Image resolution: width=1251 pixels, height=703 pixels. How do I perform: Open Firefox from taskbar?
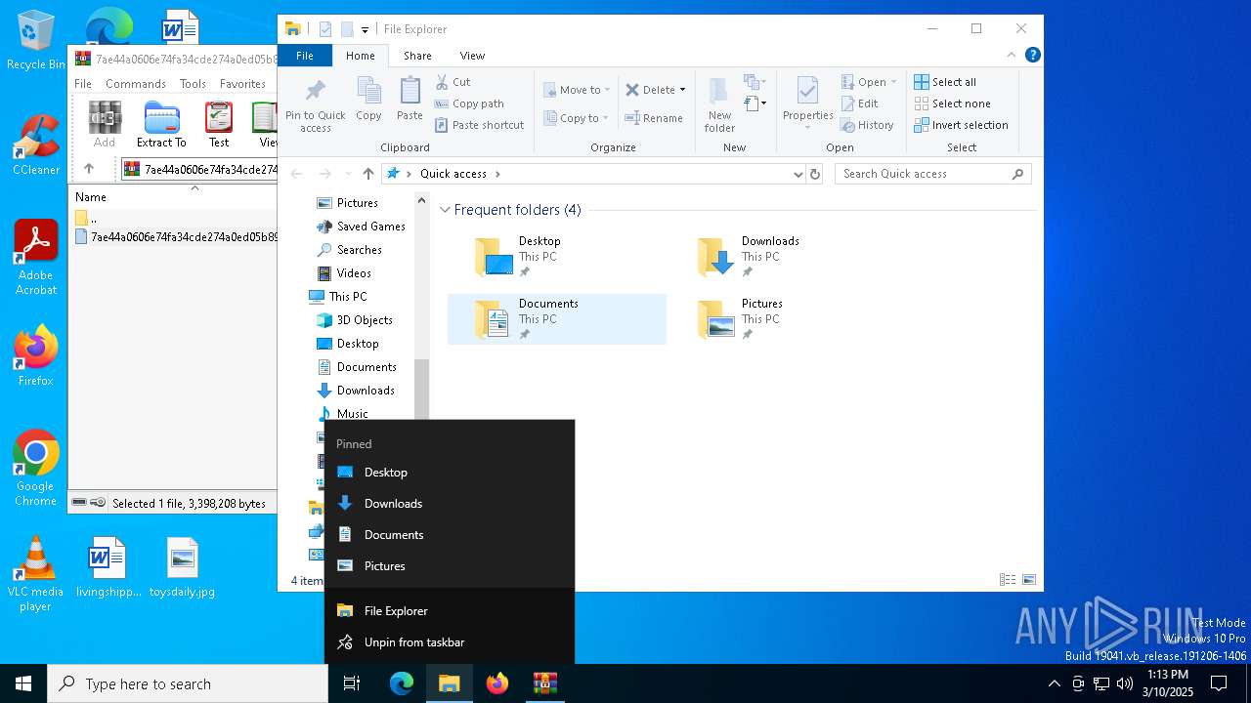pyautogui.click(x=497, y=683)
